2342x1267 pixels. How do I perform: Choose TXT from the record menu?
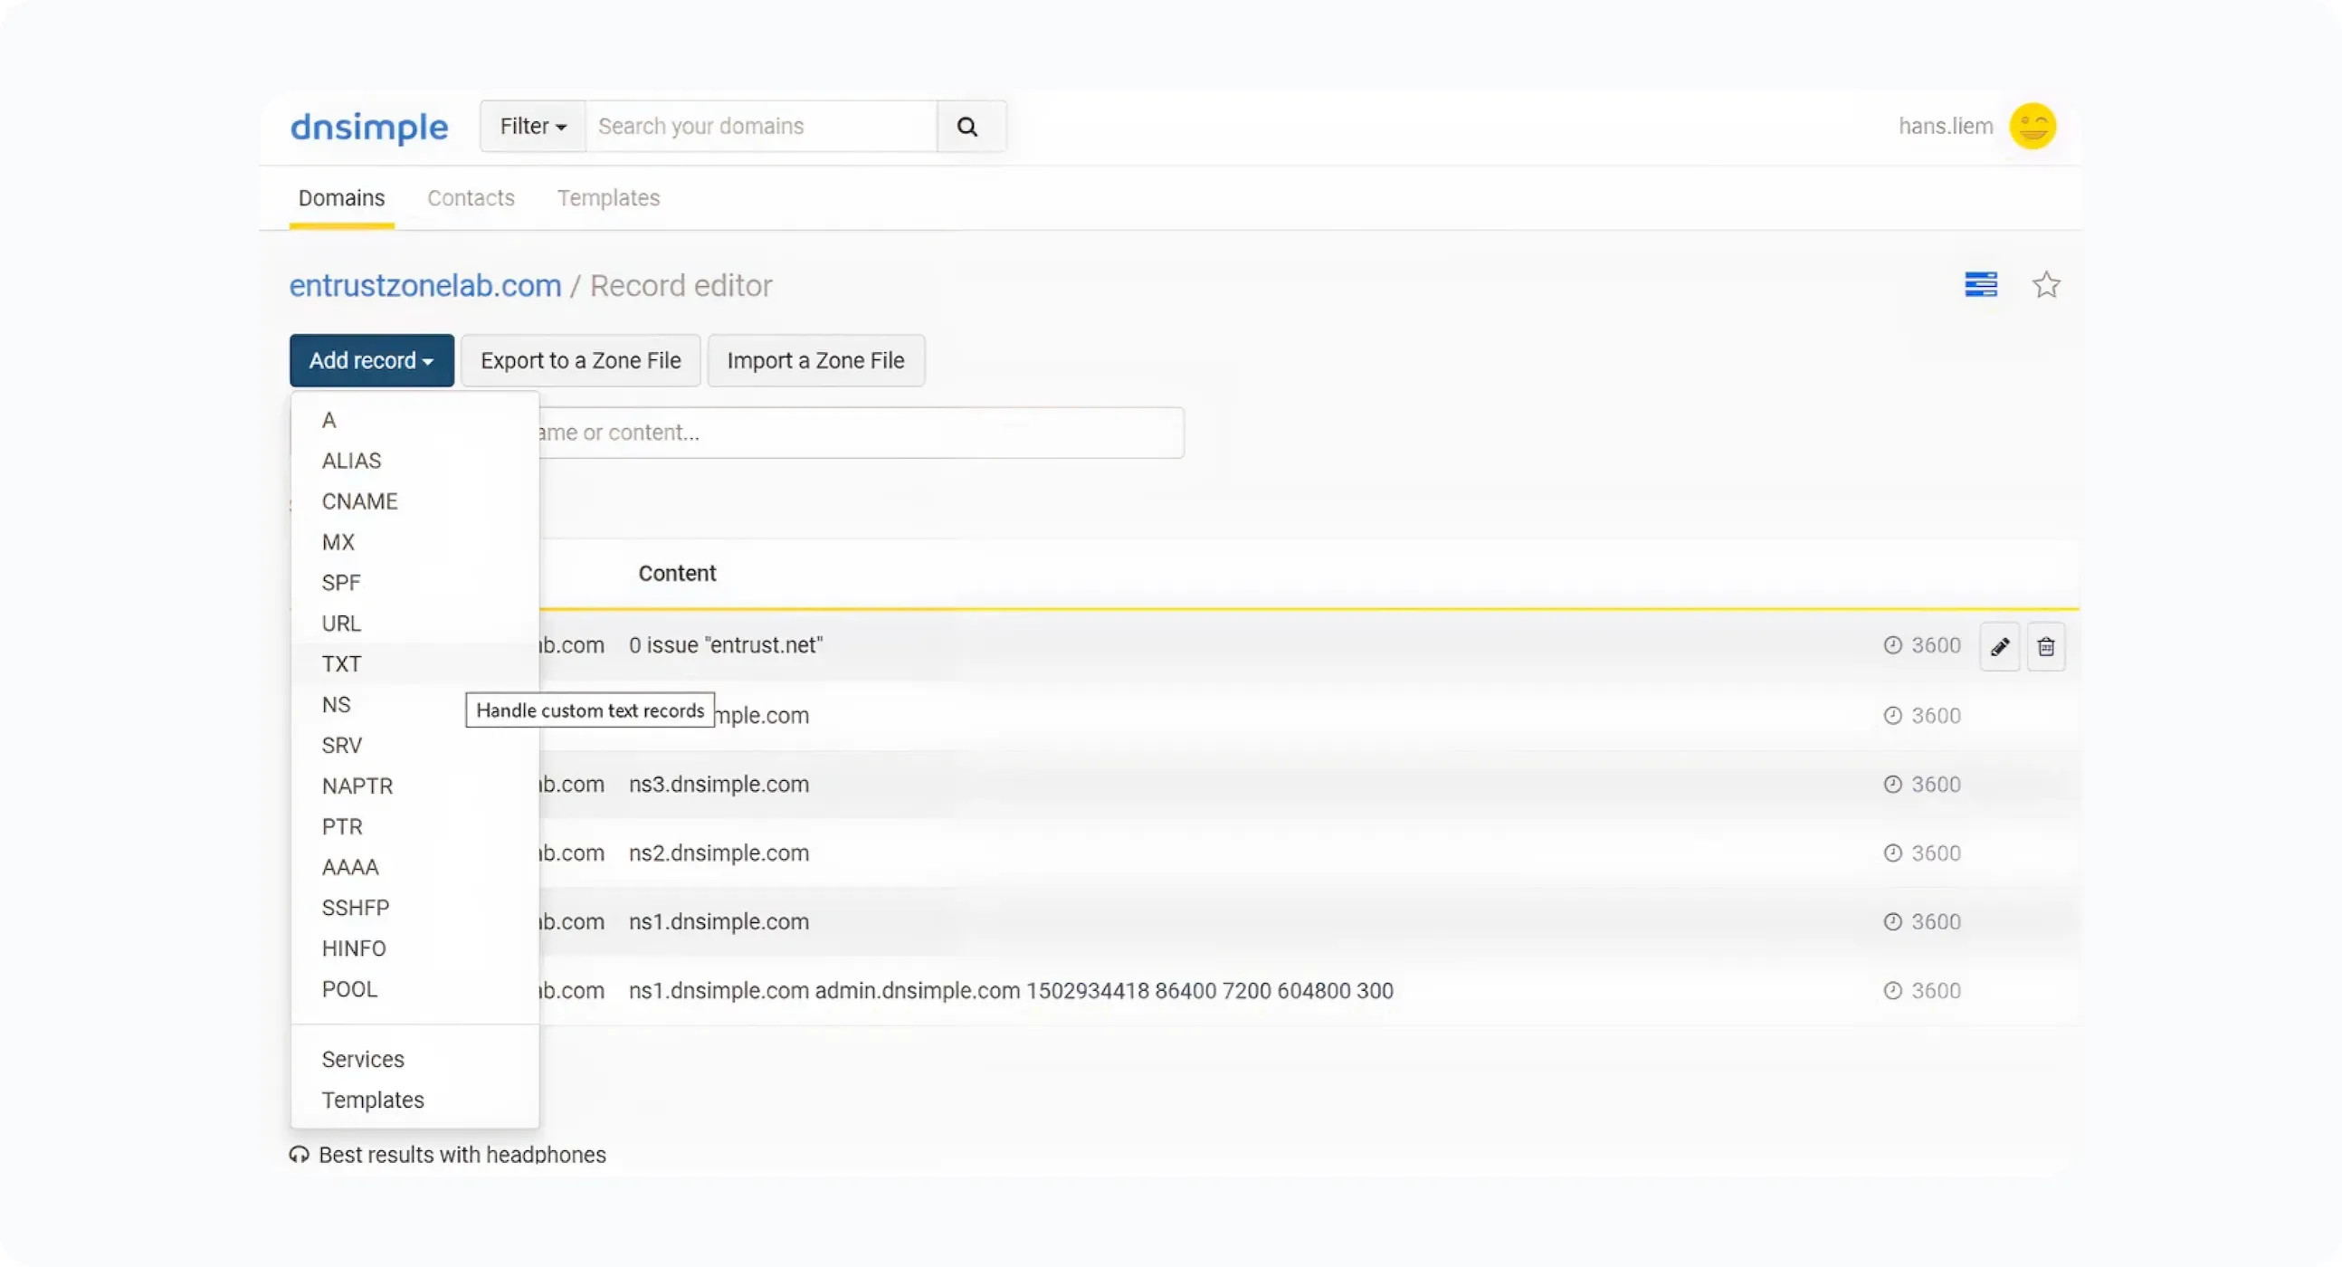click(x=342, y=664)
